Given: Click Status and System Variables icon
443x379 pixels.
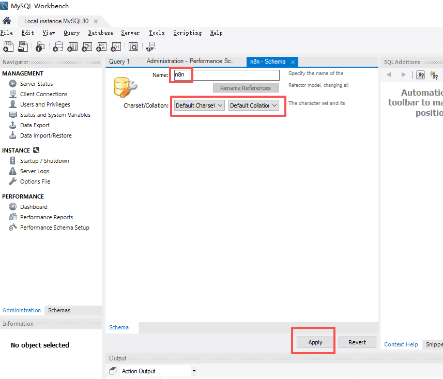Looking at the screenshot, I should pos(12,115).
